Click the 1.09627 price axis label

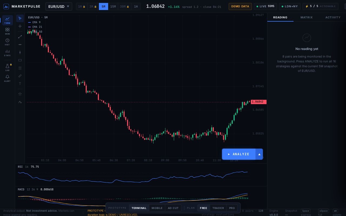pyautogui.click(x=258, y=15)
